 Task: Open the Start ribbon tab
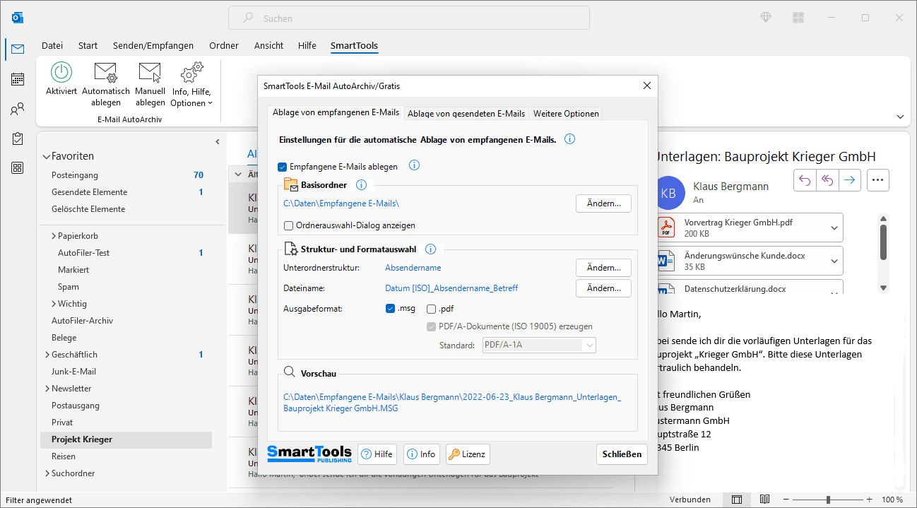(88, 45)
